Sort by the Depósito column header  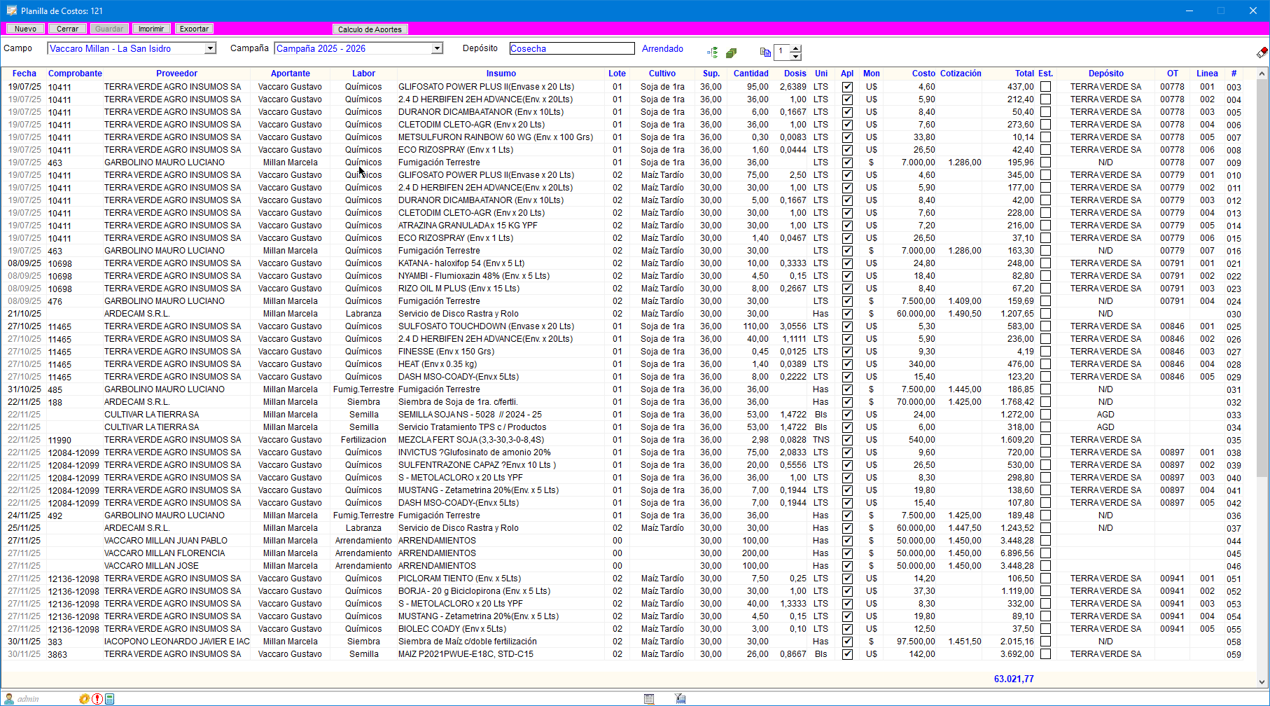point(1106,74)
